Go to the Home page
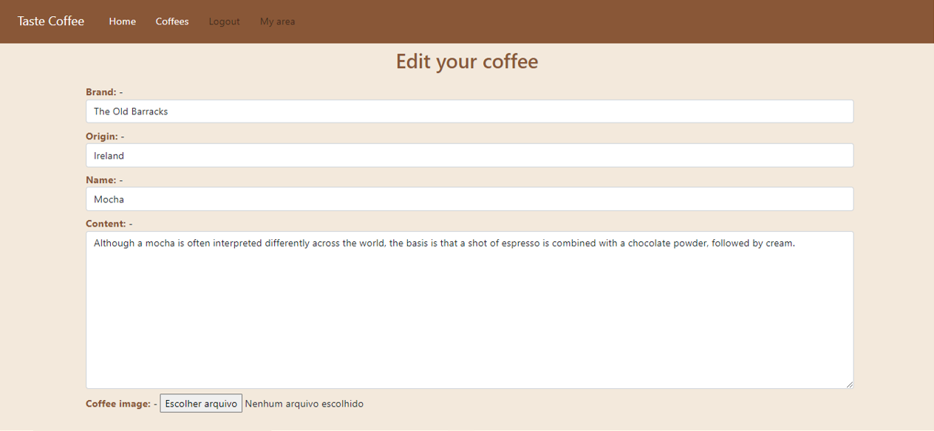The height and width of the screenshot is (431, 934). tap(122, 21)
